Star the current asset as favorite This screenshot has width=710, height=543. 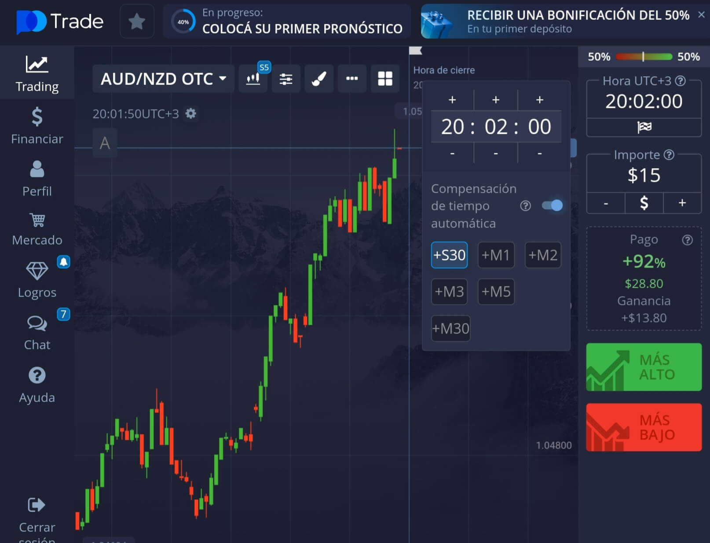(x=136, y=21)
